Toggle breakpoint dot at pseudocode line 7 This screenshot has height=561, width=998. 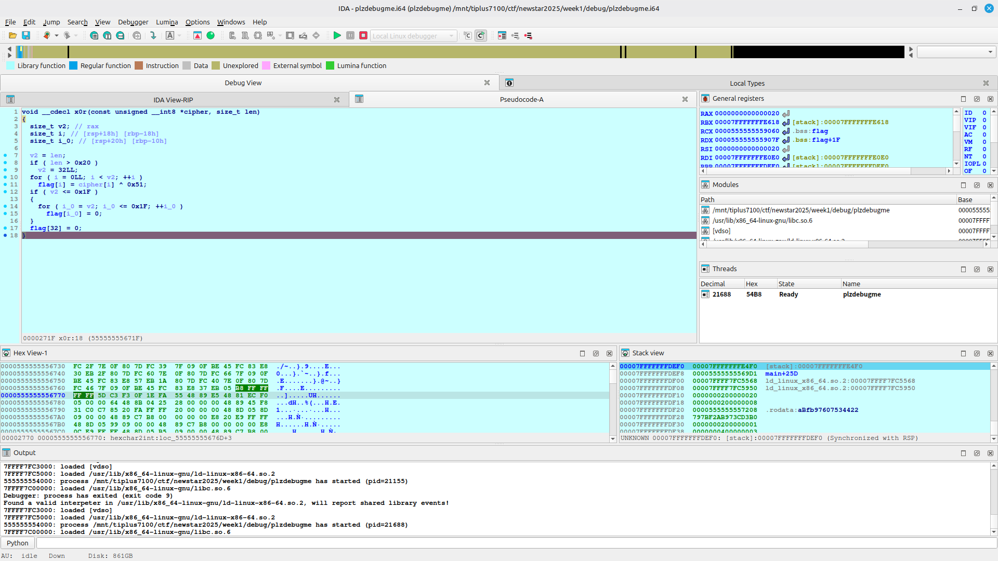pos(5,155)
